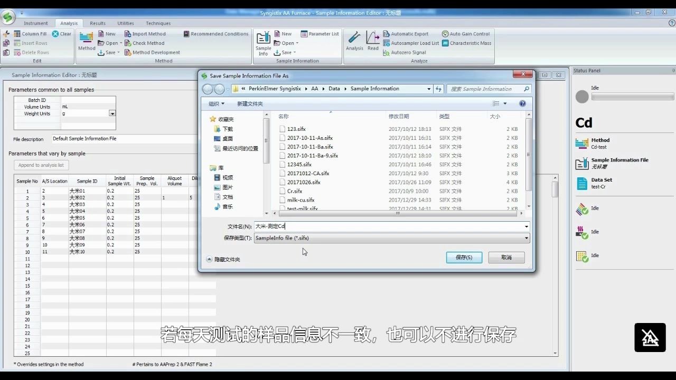Open the 组织 menu dropdown
676x380 pixels.
pos(217,103)
